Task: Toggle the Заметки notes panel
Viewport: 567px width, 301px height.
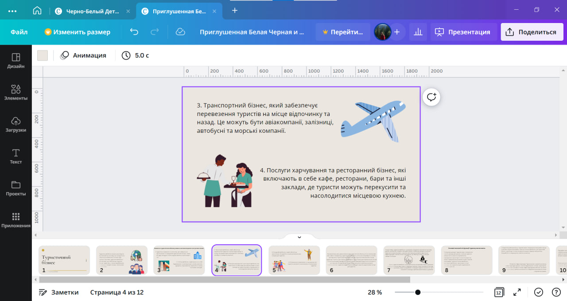Action: [58, 292]
